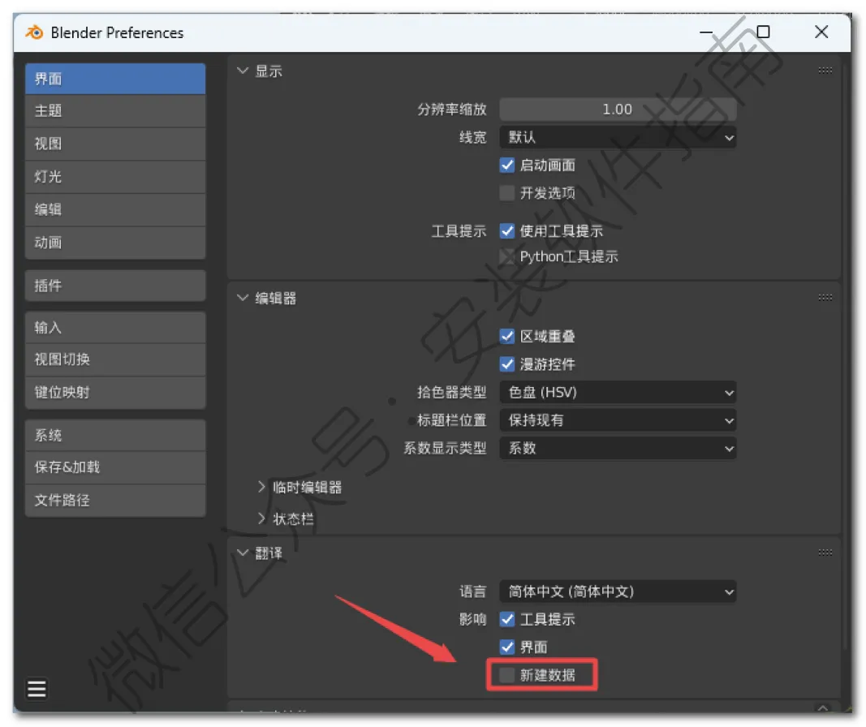Viewport: 866px width, 727px height.
Task: Toggle translation of 工具提示
Action: click(507, 619)
